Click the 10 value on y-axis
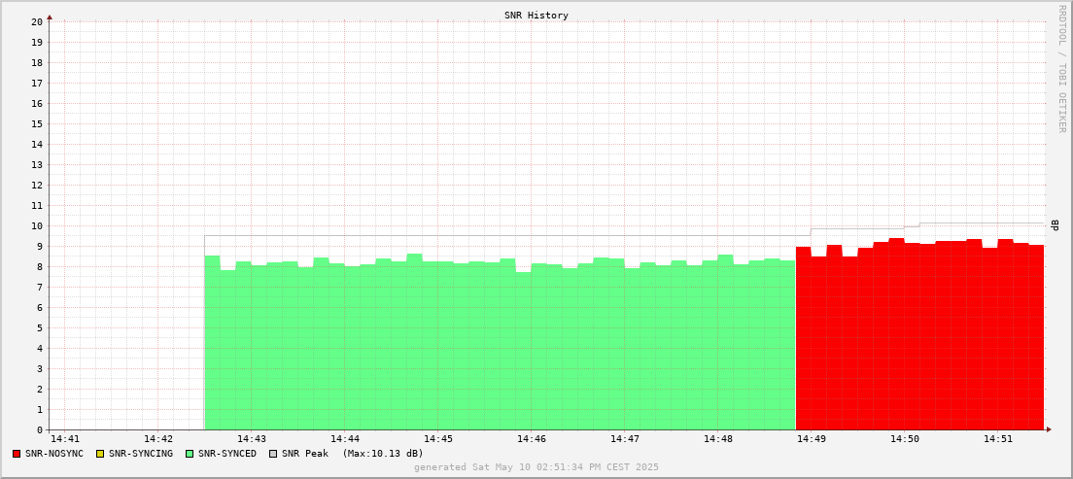This screenshot has width=1073, height=479. (x=38, y=225)
